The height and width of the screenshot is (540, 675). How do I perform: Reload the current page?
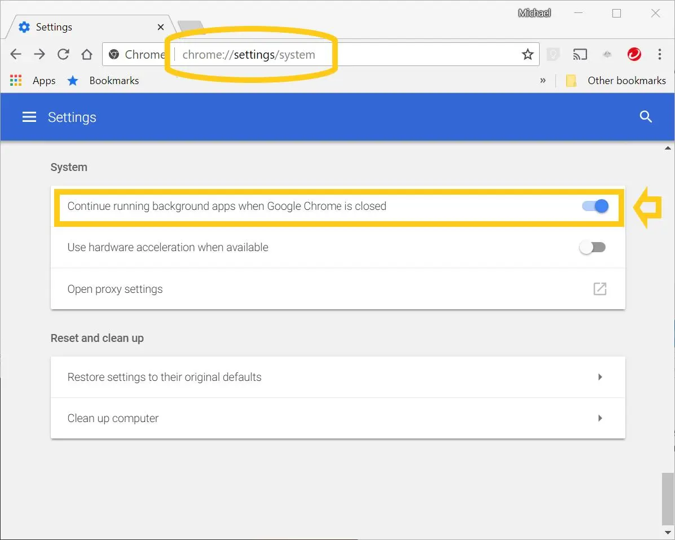click(x=63, y=54)
